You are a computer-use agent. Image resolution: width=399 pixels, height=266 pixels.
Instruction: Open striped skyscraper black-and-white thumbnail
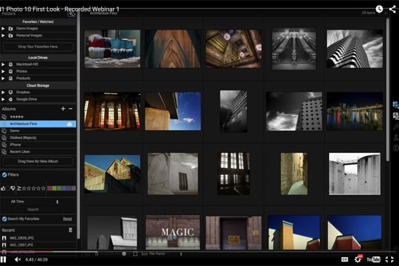(355, 49)
